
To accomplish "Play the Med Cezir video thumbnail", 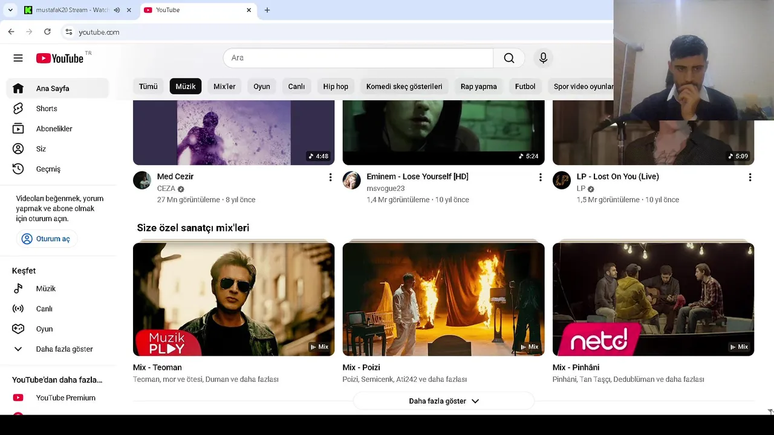I will [x=233, y=132].
